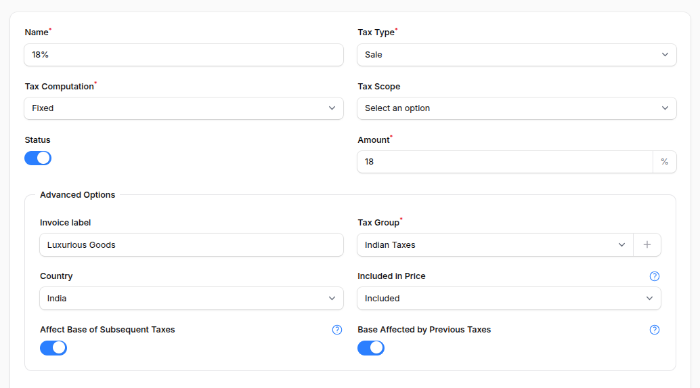700x388 pixels.
Task: Open Tax Scope select an option dropdown
Action: pyautogui.click(x=517, y=108)
